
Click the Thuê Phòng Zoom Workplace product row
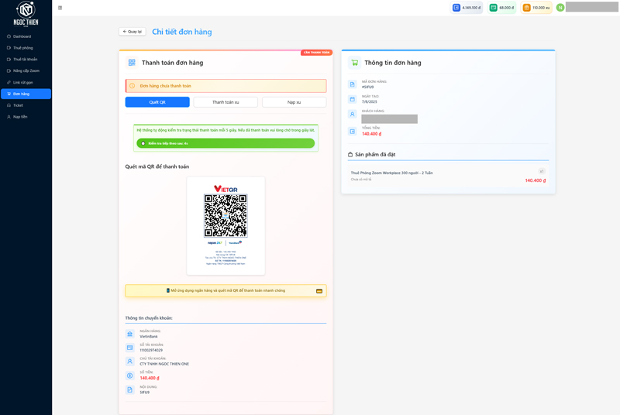pos(449,176)
